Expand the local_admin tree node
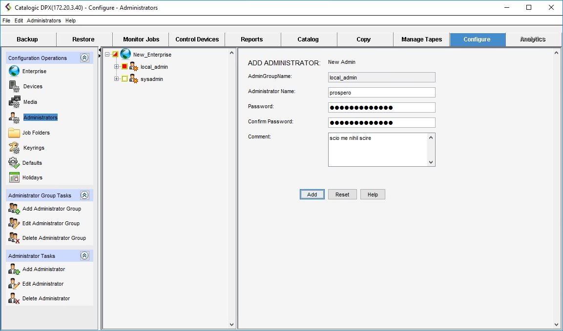This screenshot has height=331, width=563. pos(117,67)
